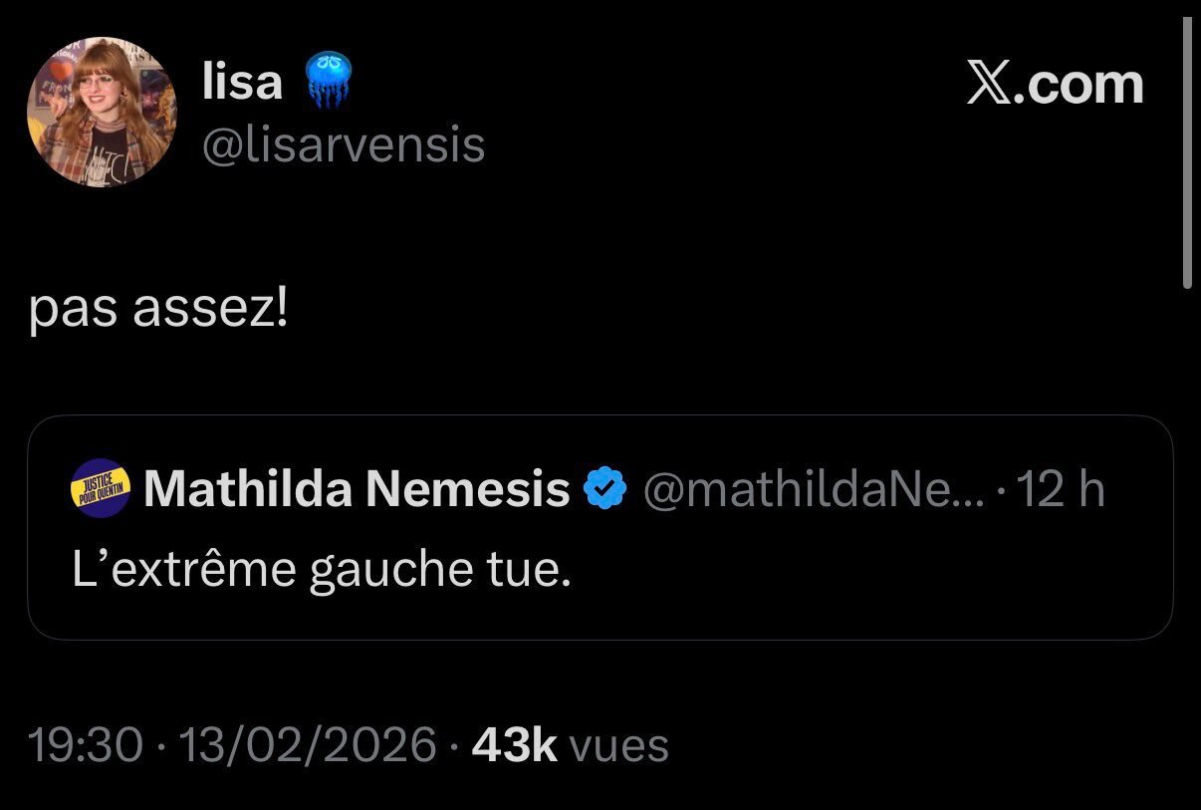Click the jellyfish emoji beside lisa
The image size is (1201, 810).
tap(325, 81)
